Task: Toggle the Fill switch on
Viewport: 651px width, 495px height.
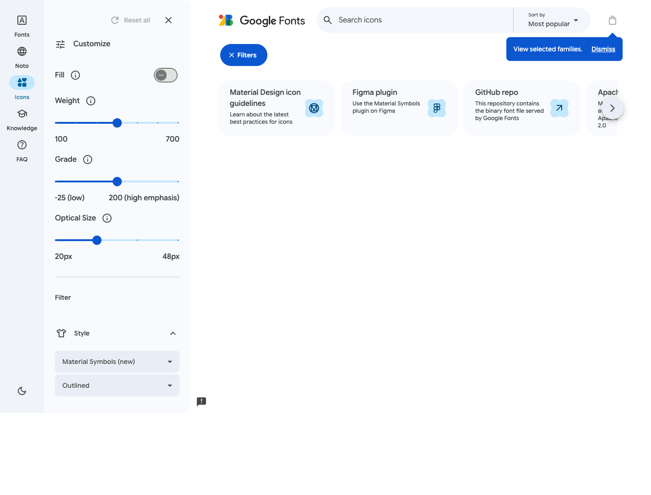Action: (x=165, y=75)
